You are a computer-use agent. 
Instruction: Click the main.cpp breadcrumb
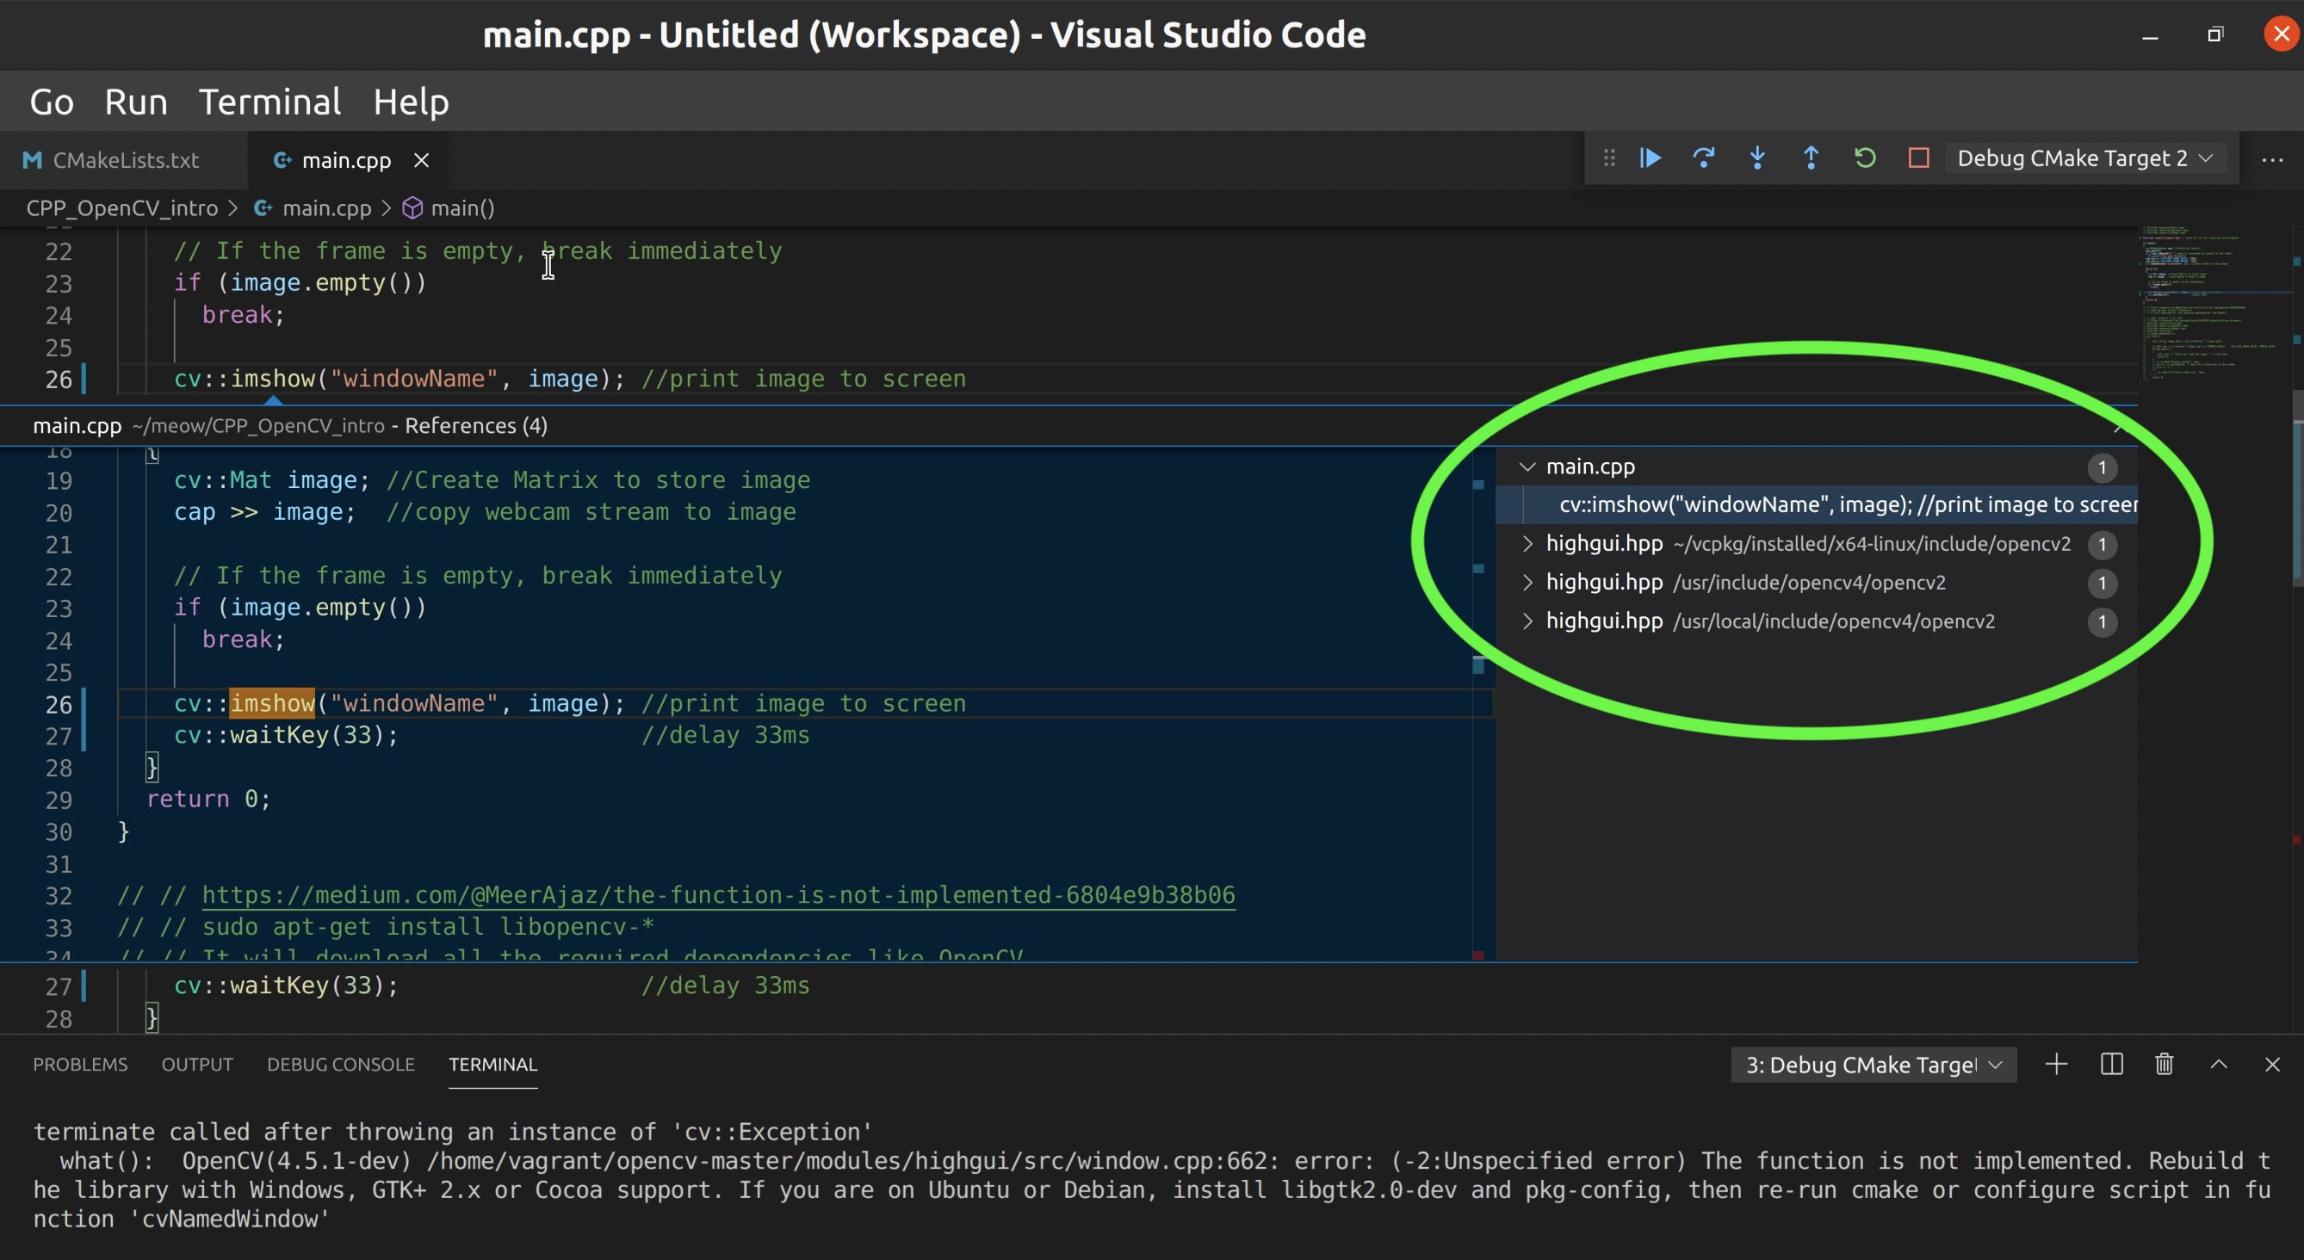[326, 208]
